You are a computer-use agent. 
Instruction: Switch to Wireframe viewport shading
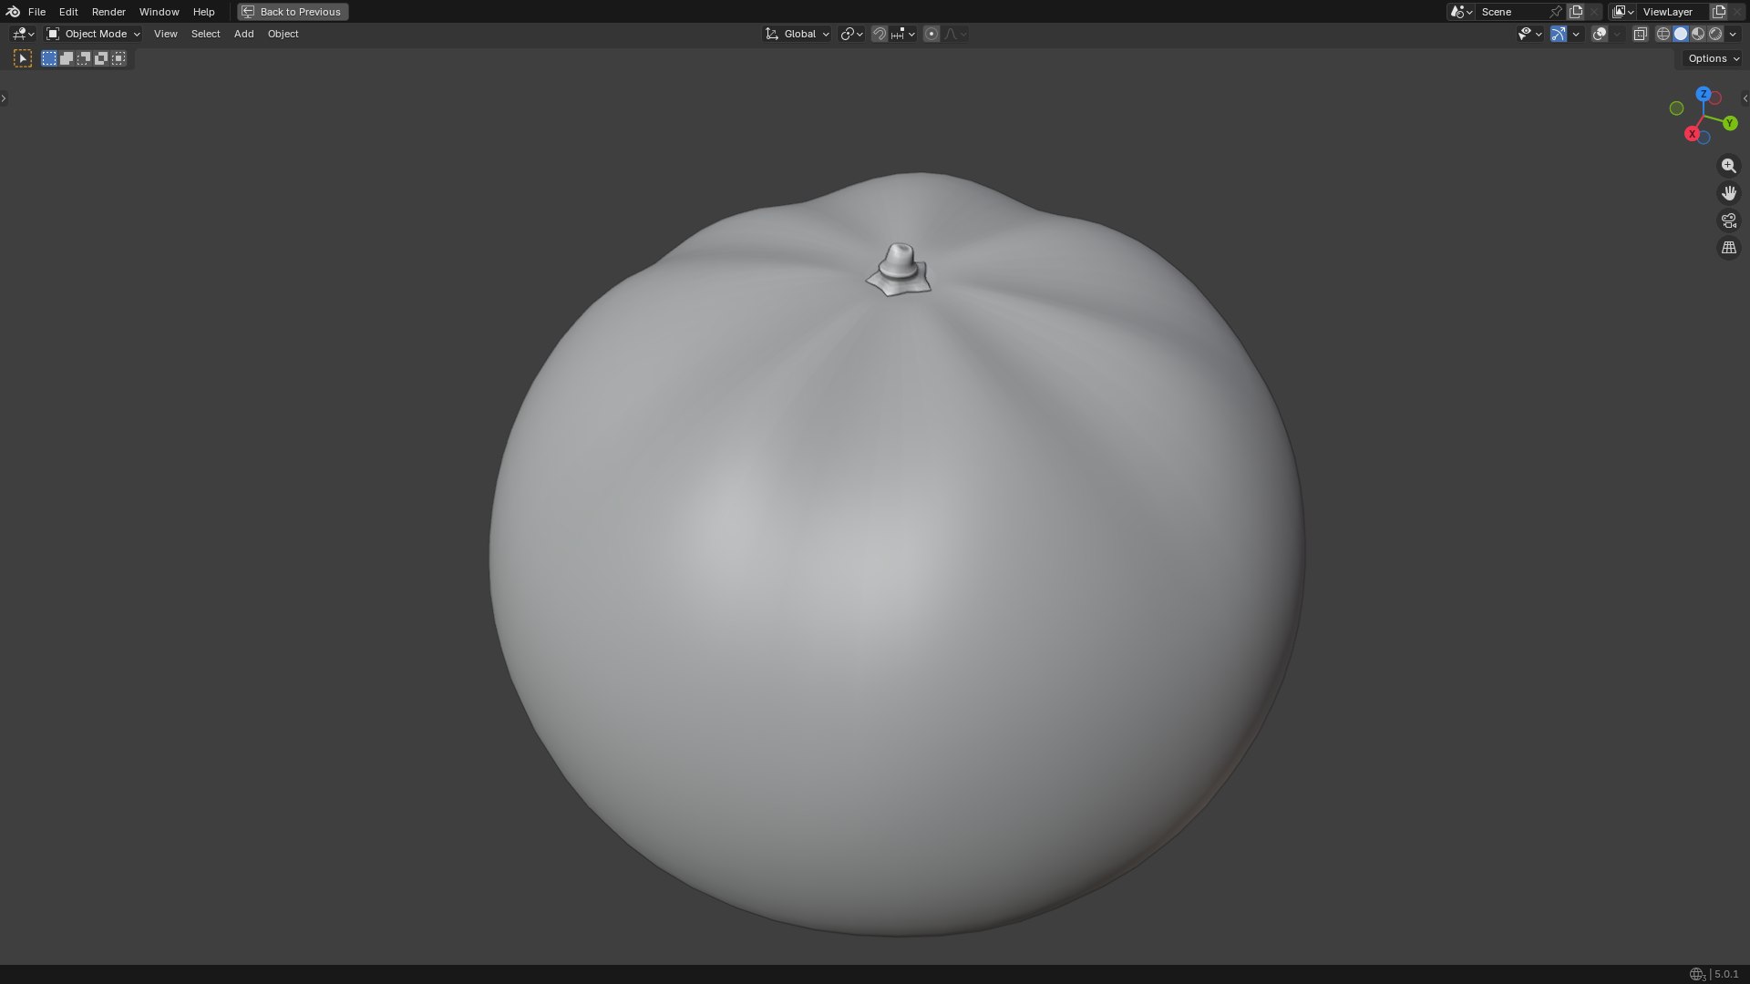pyautogui.click(x=1663, y=34)
